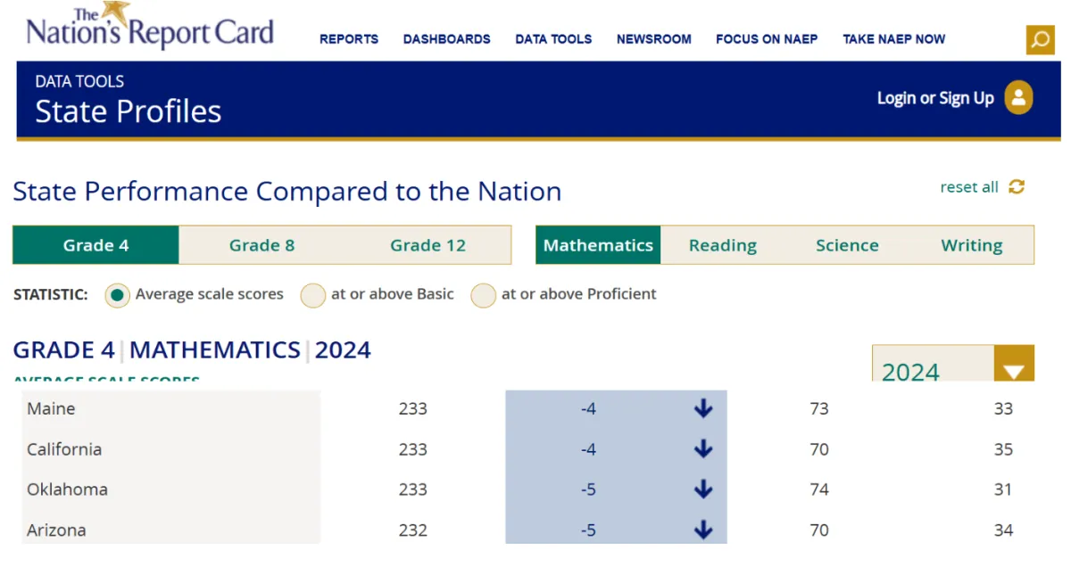The height and width of the screenshot is (575, 1071).
Task: Select the Writing subject tab
Action: click(972, 245)
